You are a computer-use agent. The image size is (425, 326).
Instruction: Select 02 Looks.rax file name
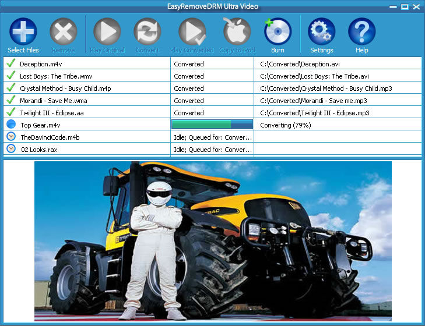39,150
